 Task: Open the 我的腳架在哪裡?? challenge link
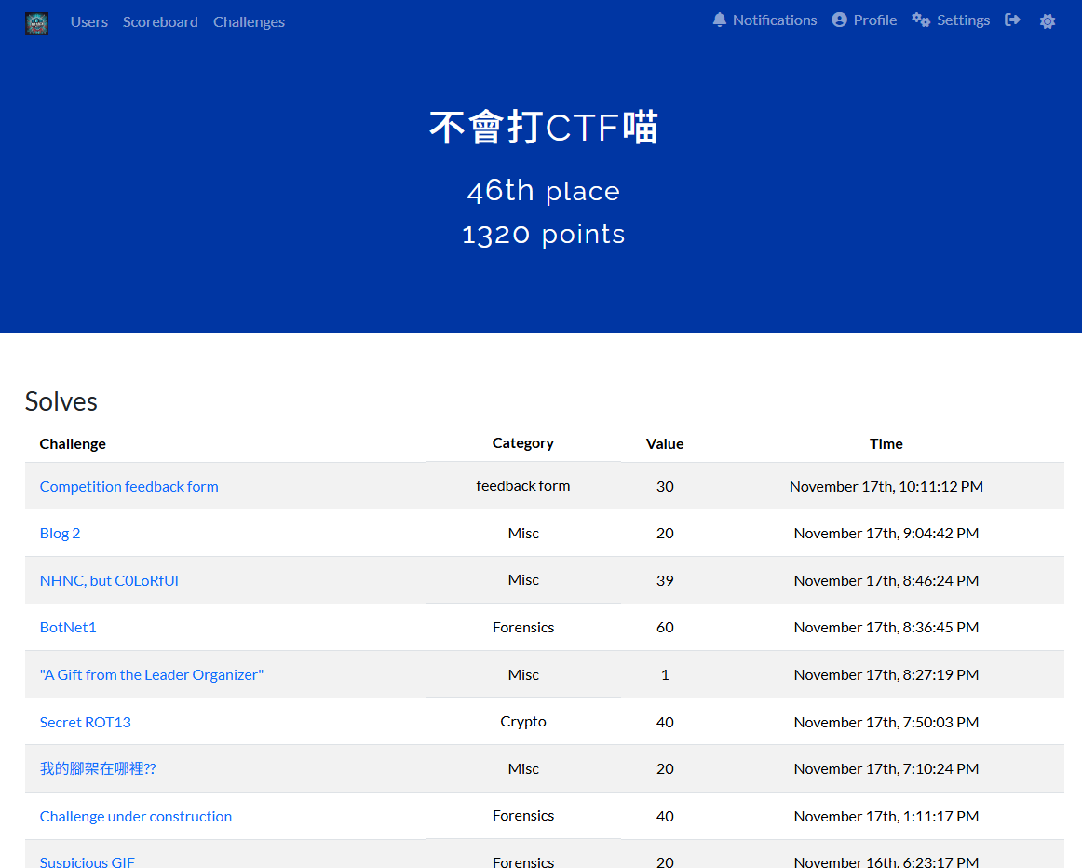tap(98, 768)
